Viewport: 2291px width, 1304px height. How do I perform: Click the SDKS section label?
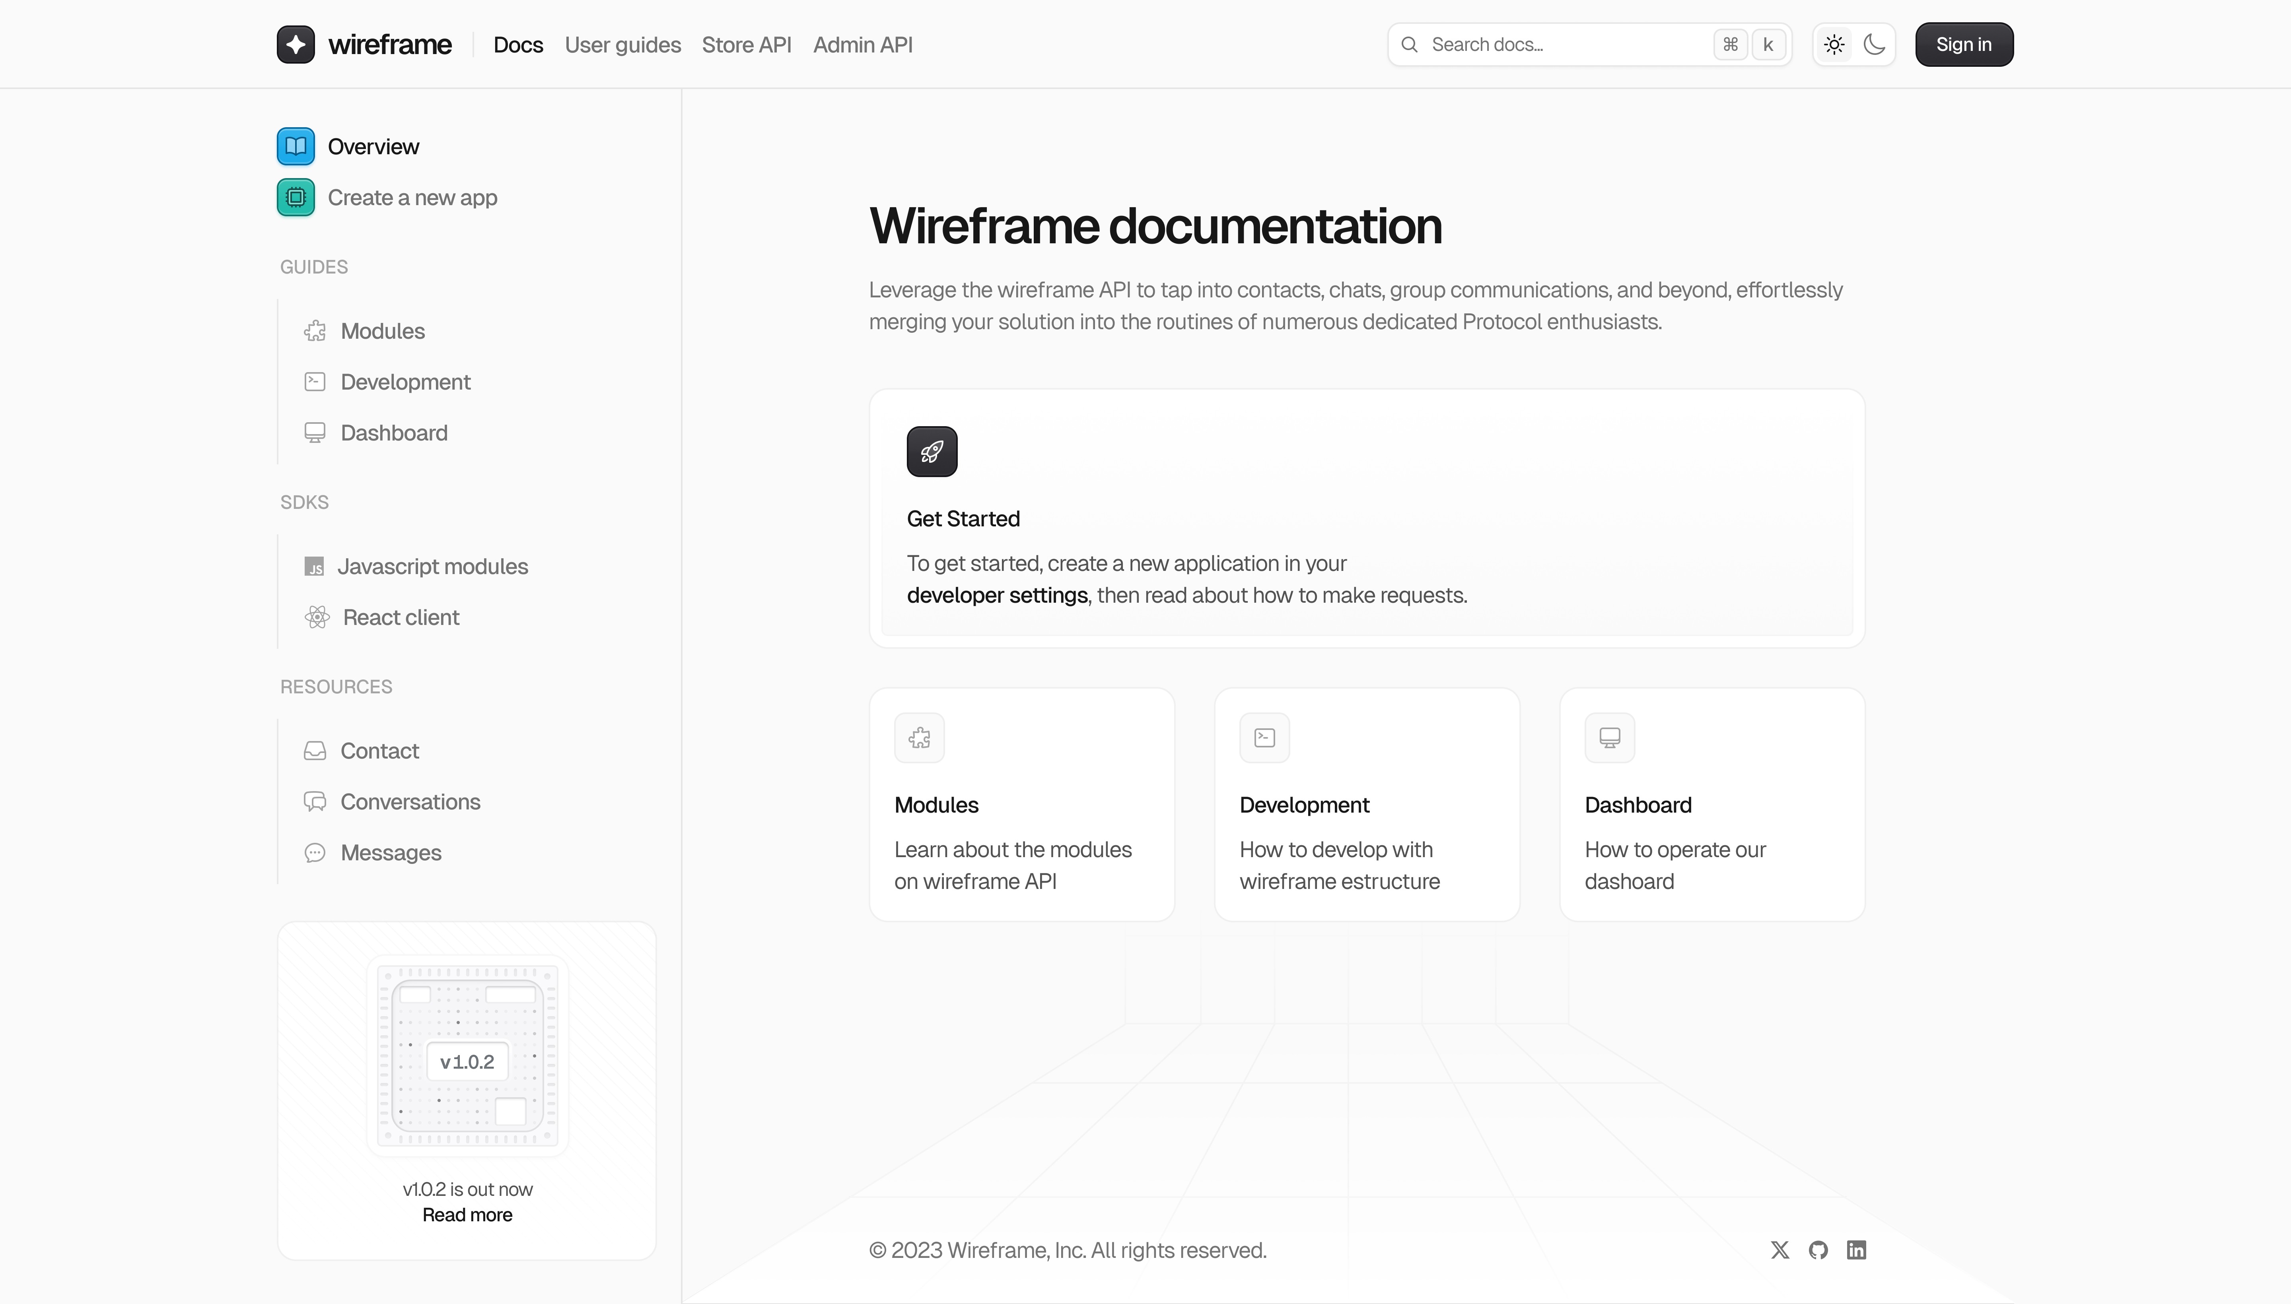click(304, 503)
